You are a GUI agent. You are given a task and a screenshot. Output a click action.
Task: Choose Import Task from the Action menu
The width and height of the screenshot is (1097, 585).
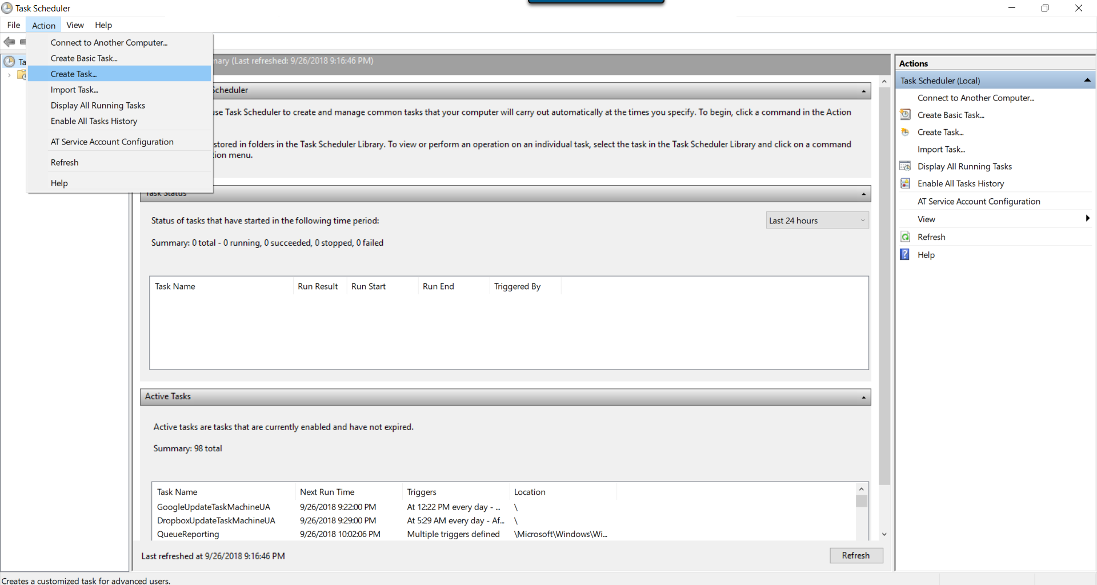[119, 90]
